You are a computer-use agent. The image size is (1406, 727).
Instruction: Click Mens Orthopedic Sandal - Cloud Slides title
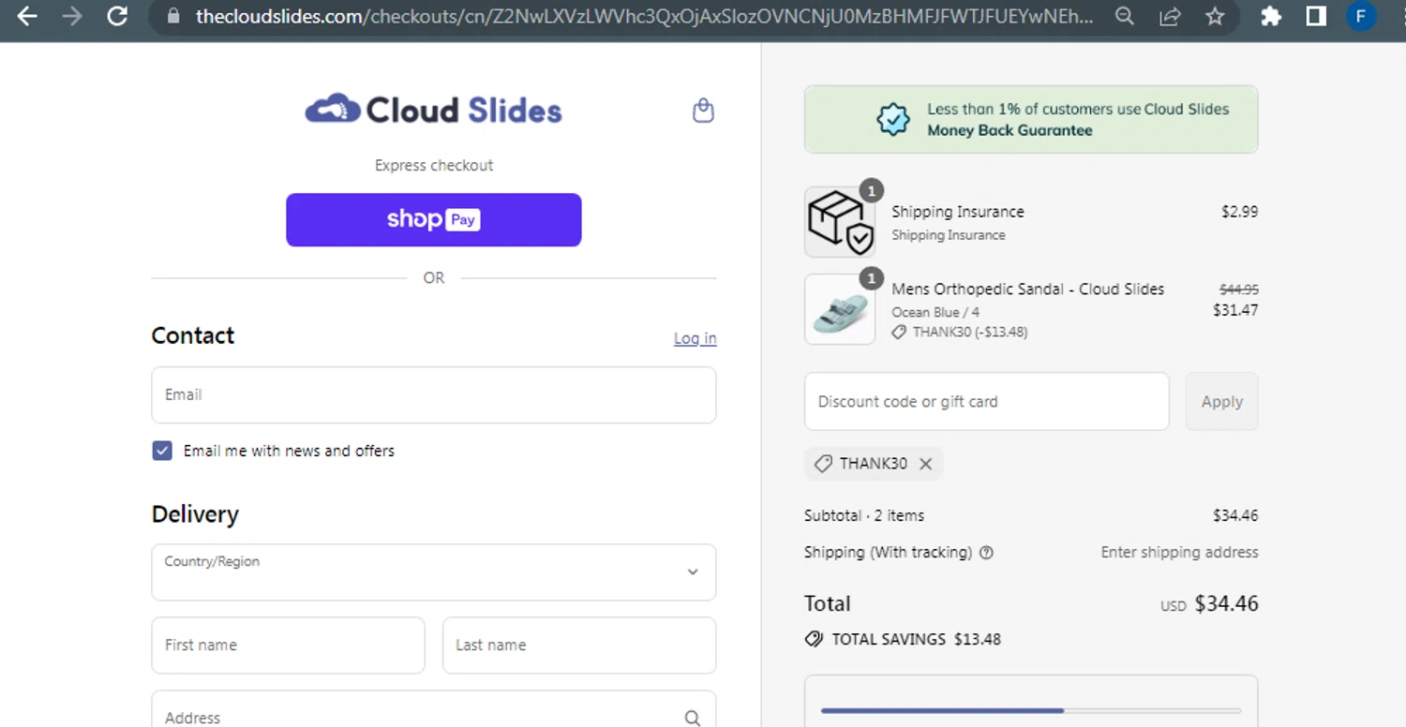(x=1027, y=289)
